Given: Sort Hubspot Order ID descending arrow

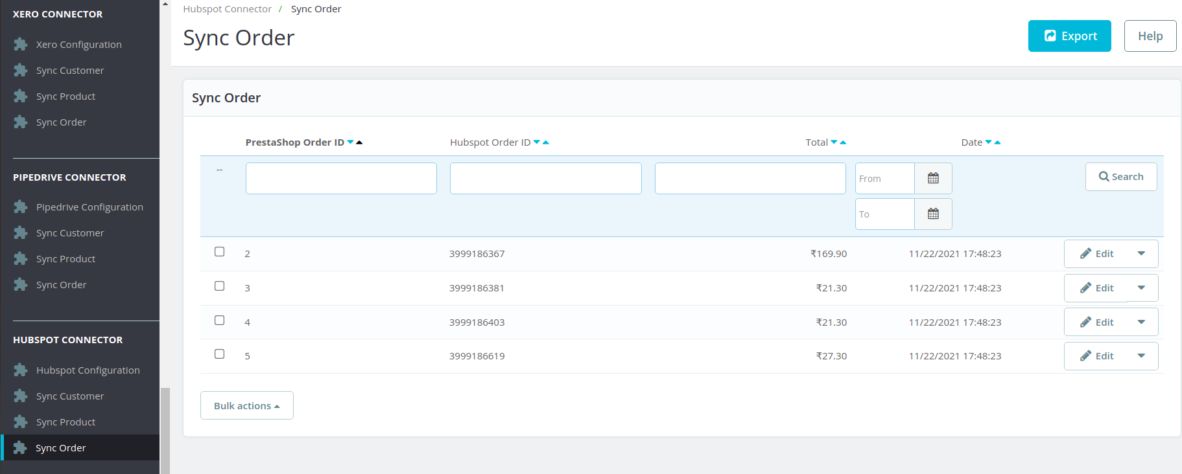Looking at the screenshot, I should [x=537, y=142].
